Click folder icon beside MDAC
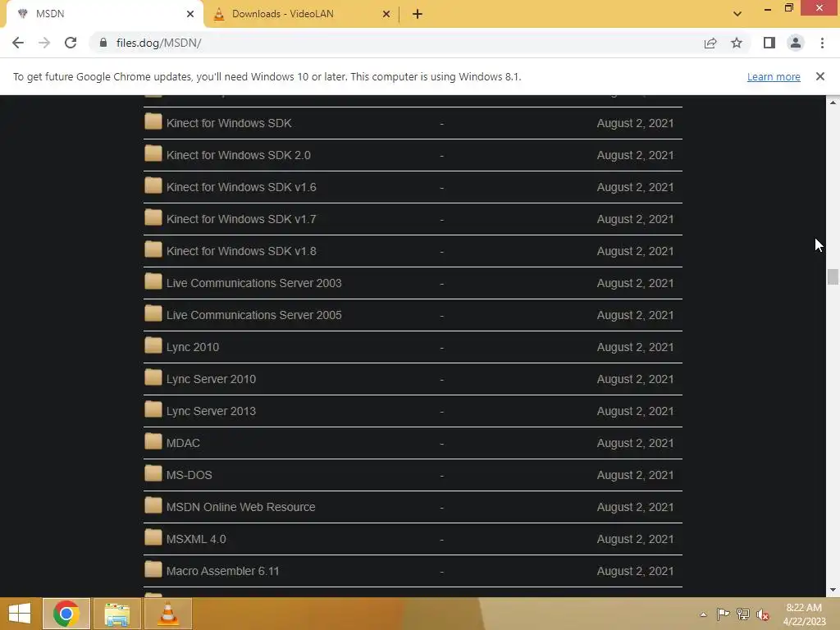The height and width of the screenshot is (630, 840). tap(153, 441)
